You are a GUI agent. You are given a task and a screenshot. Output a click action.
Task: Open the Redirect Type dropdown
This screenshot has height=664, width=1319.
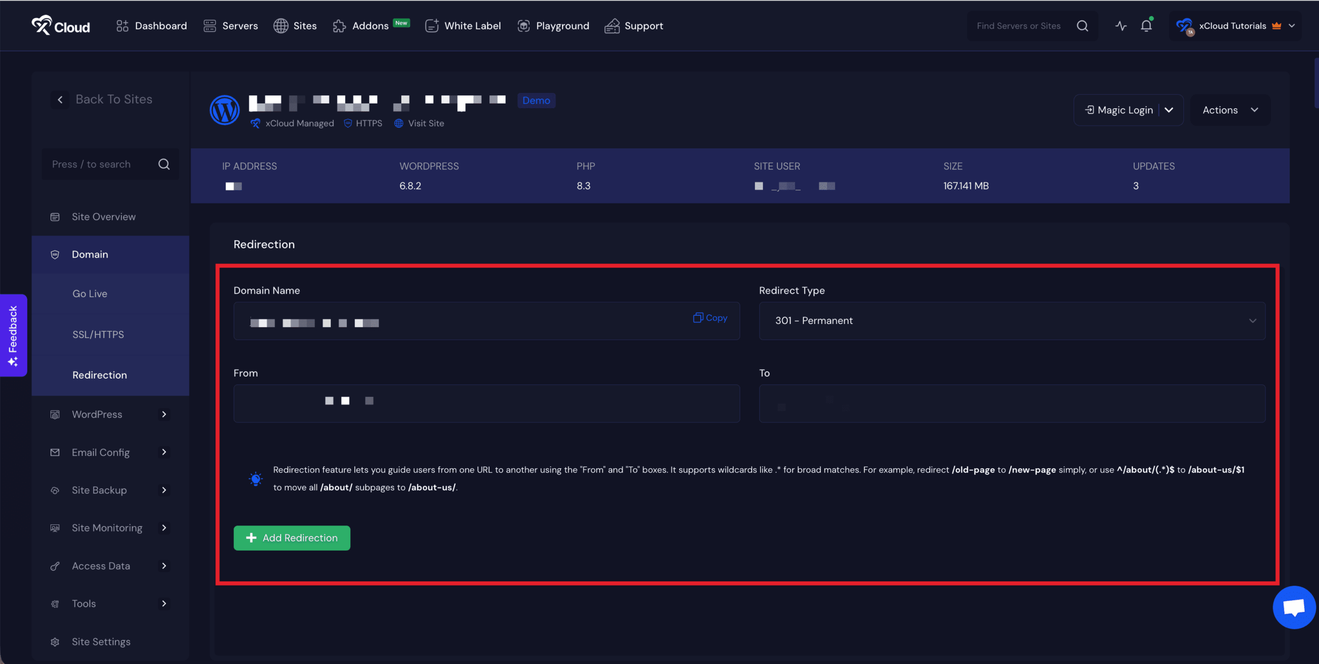pos(1011,321)
